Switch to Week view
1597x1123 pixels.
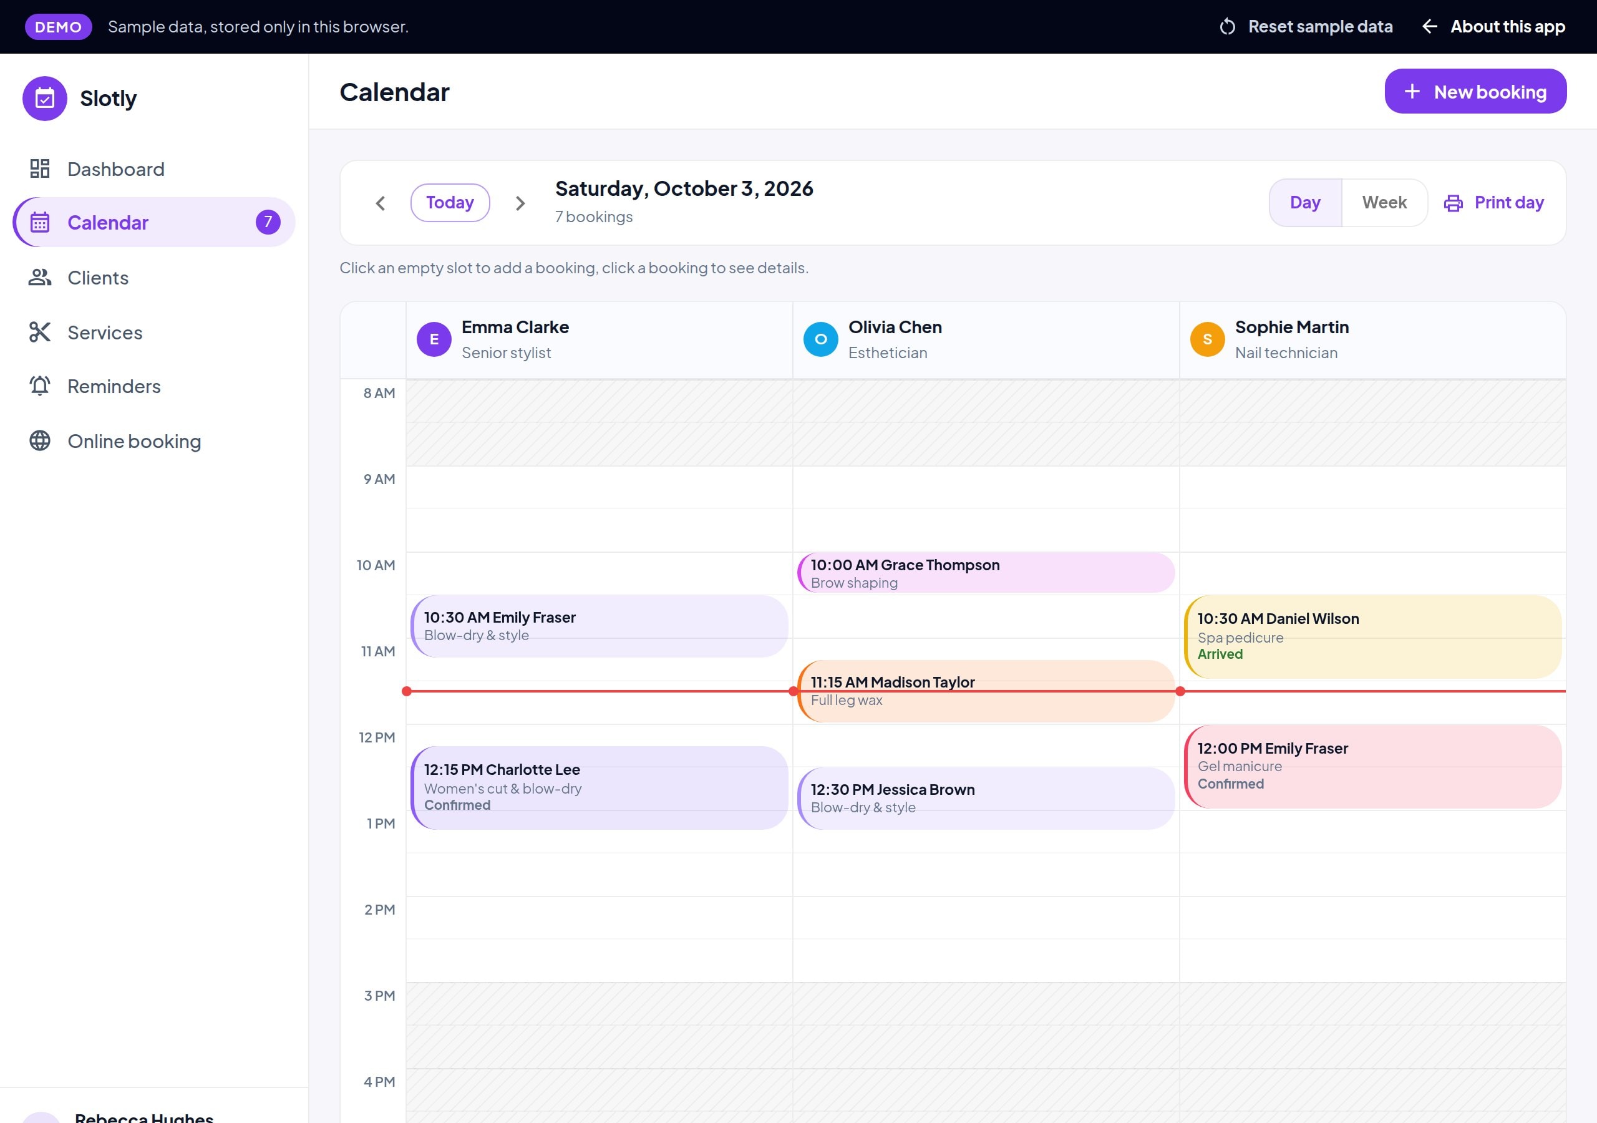click(1384, 203)
